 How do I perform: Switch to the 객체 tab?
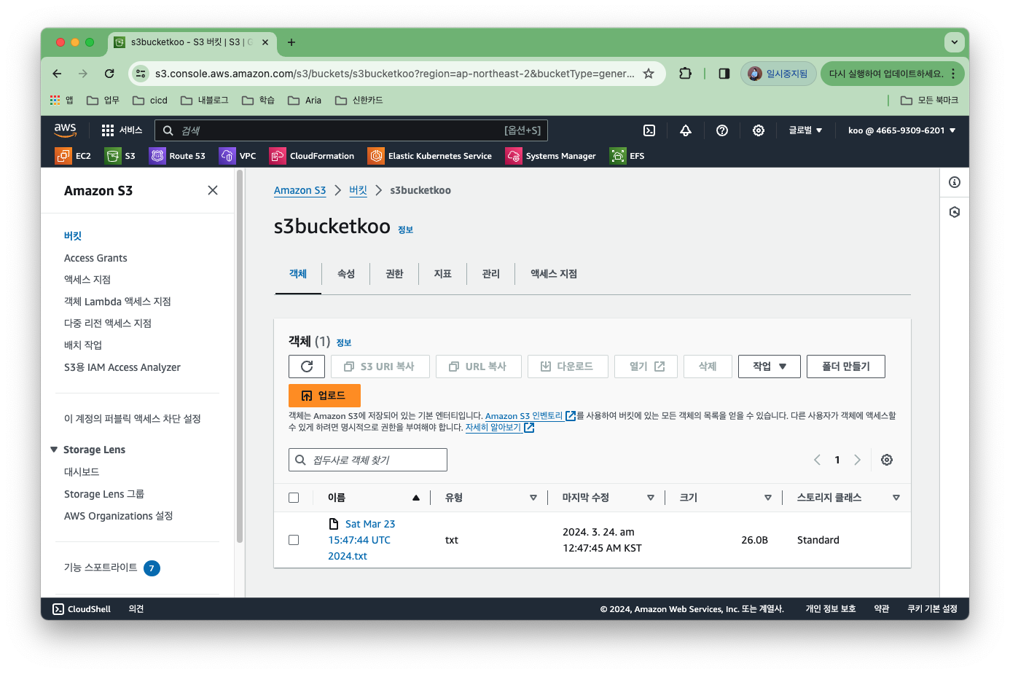pyautogui.click(x=298, y=274)
